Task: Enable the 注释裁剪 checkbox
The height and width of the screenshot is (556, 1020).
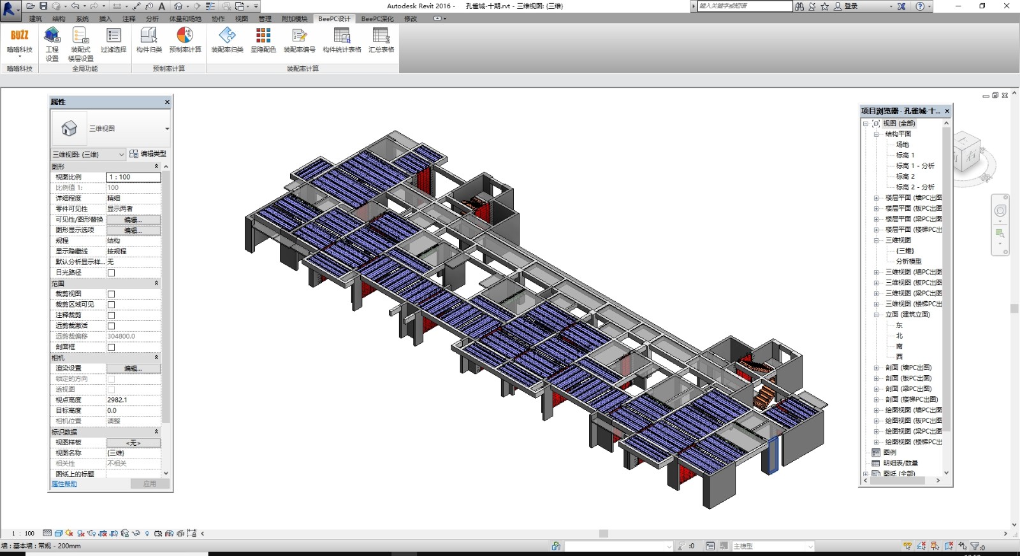Action: (x=111, y=315)
